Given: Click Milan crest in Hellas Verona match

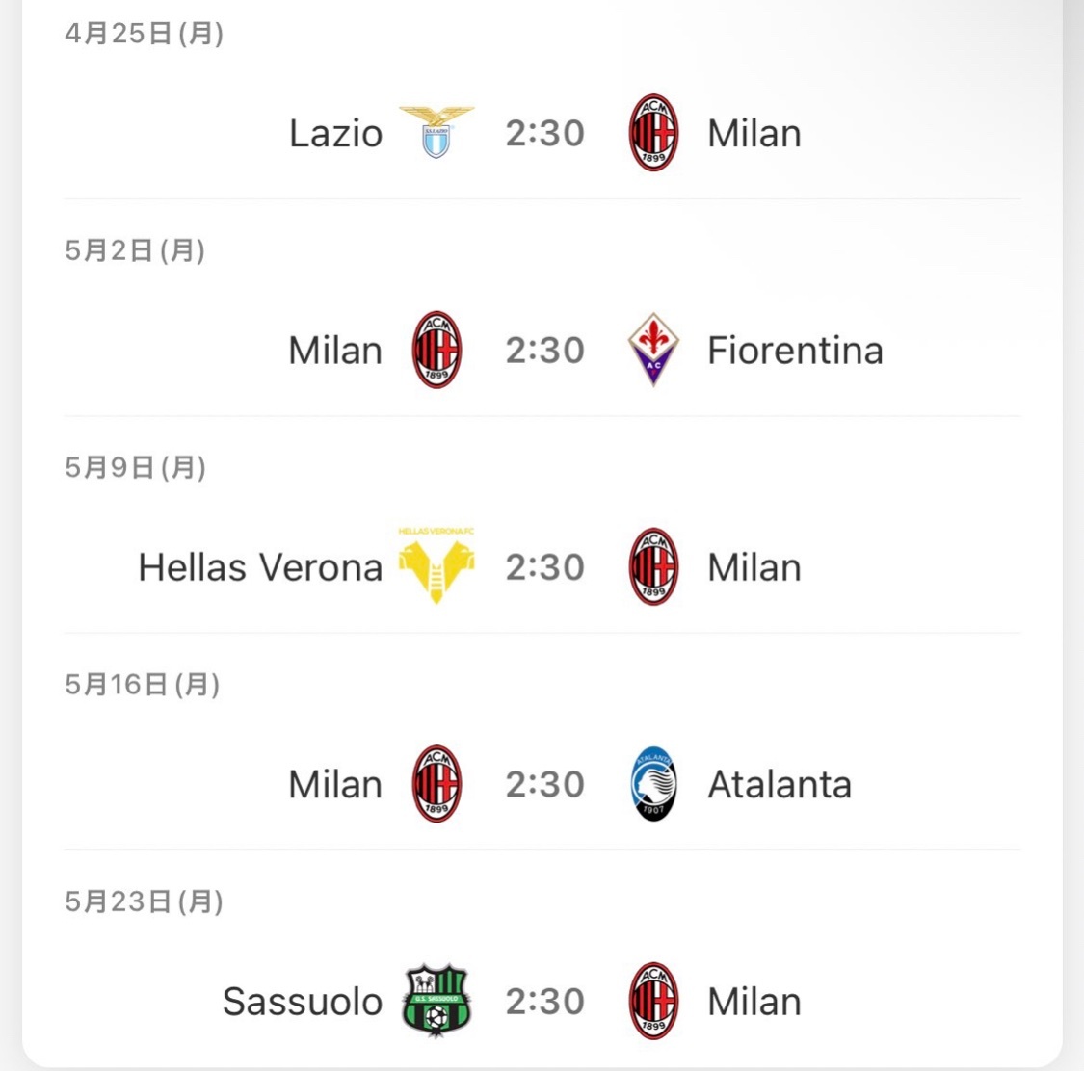Looking at the screenshot, I should pyautogui.click(x=653, y=566).
